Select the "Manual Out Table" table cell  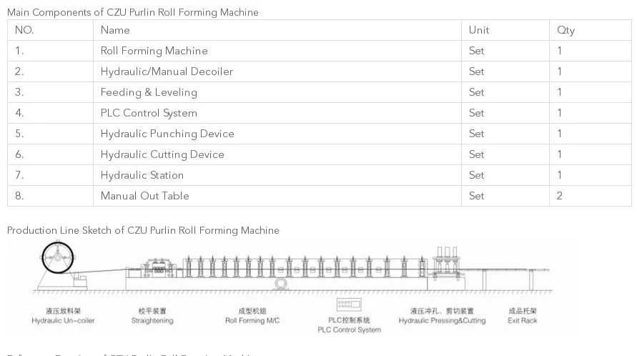tap(145, 196)
